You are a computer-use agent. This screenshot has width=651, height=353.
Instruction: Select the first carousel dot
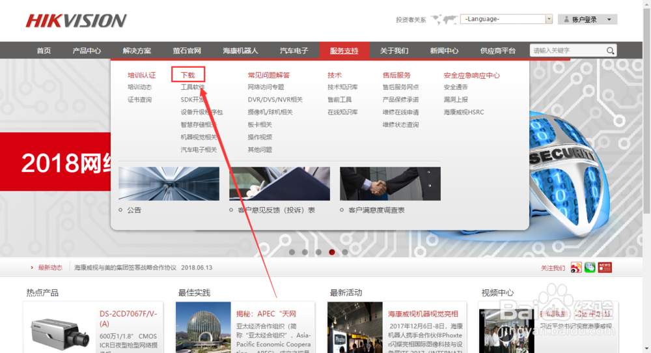point(292,252)
